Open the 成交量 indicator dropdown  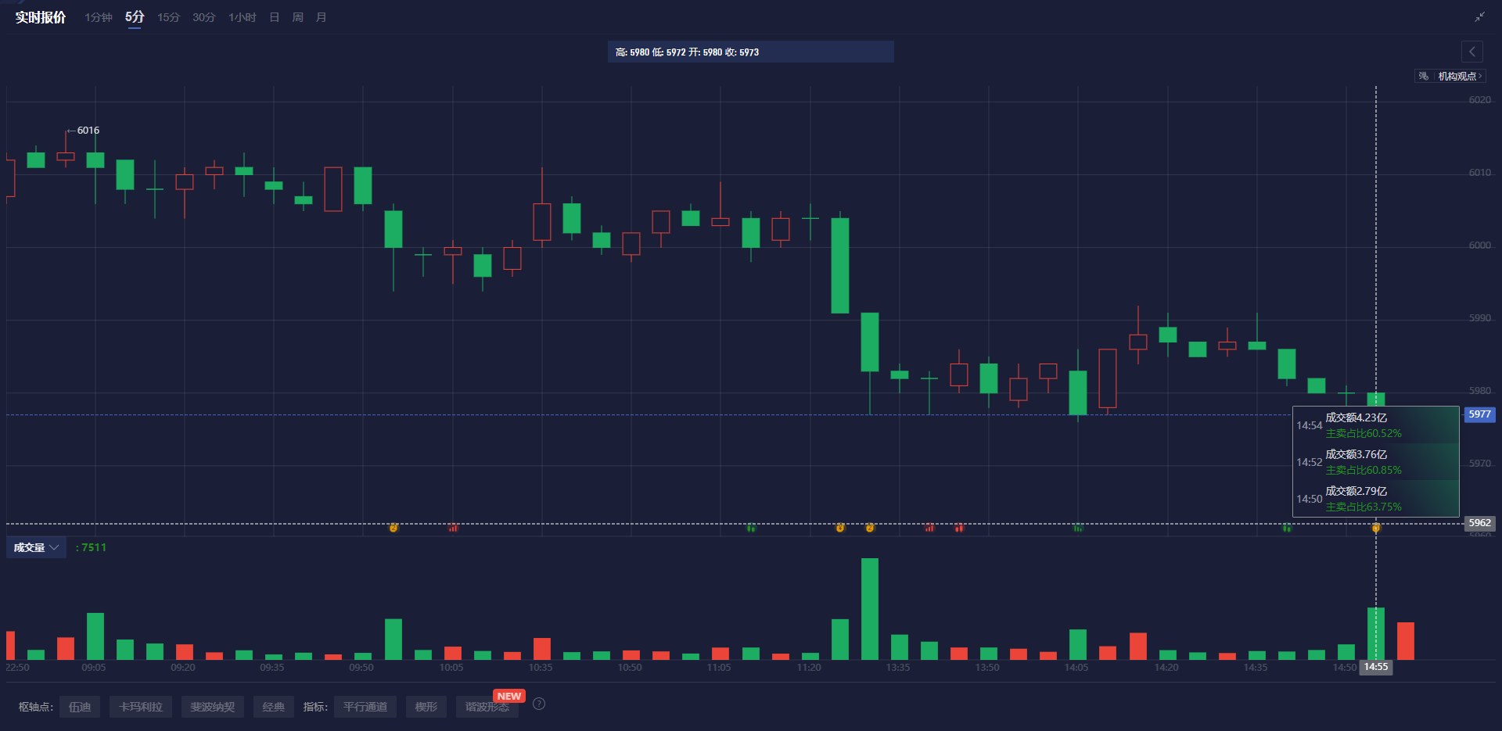(x=36, y=547)
